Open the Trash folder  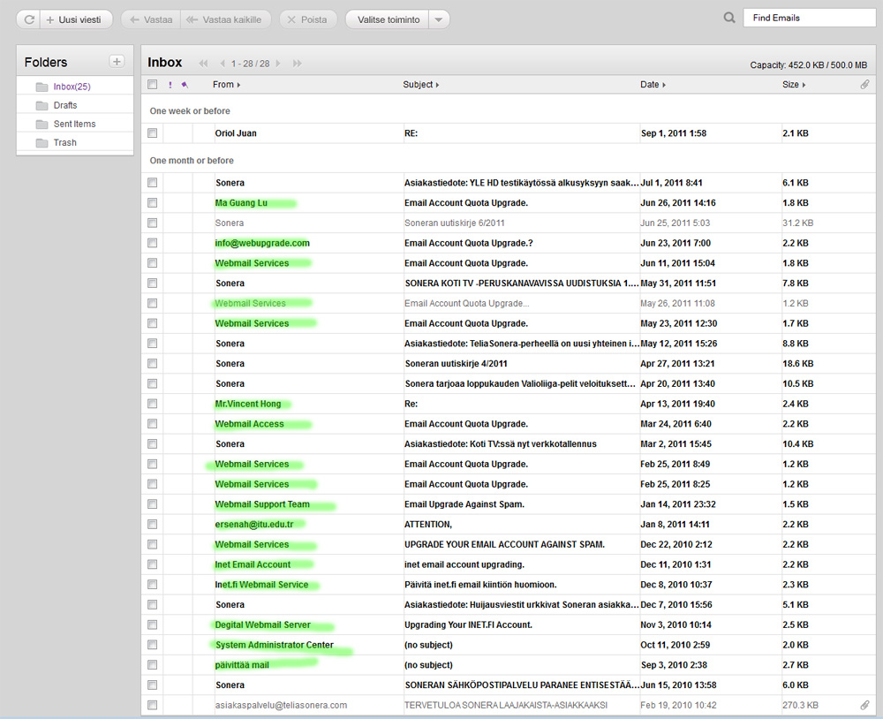(64, 142)
